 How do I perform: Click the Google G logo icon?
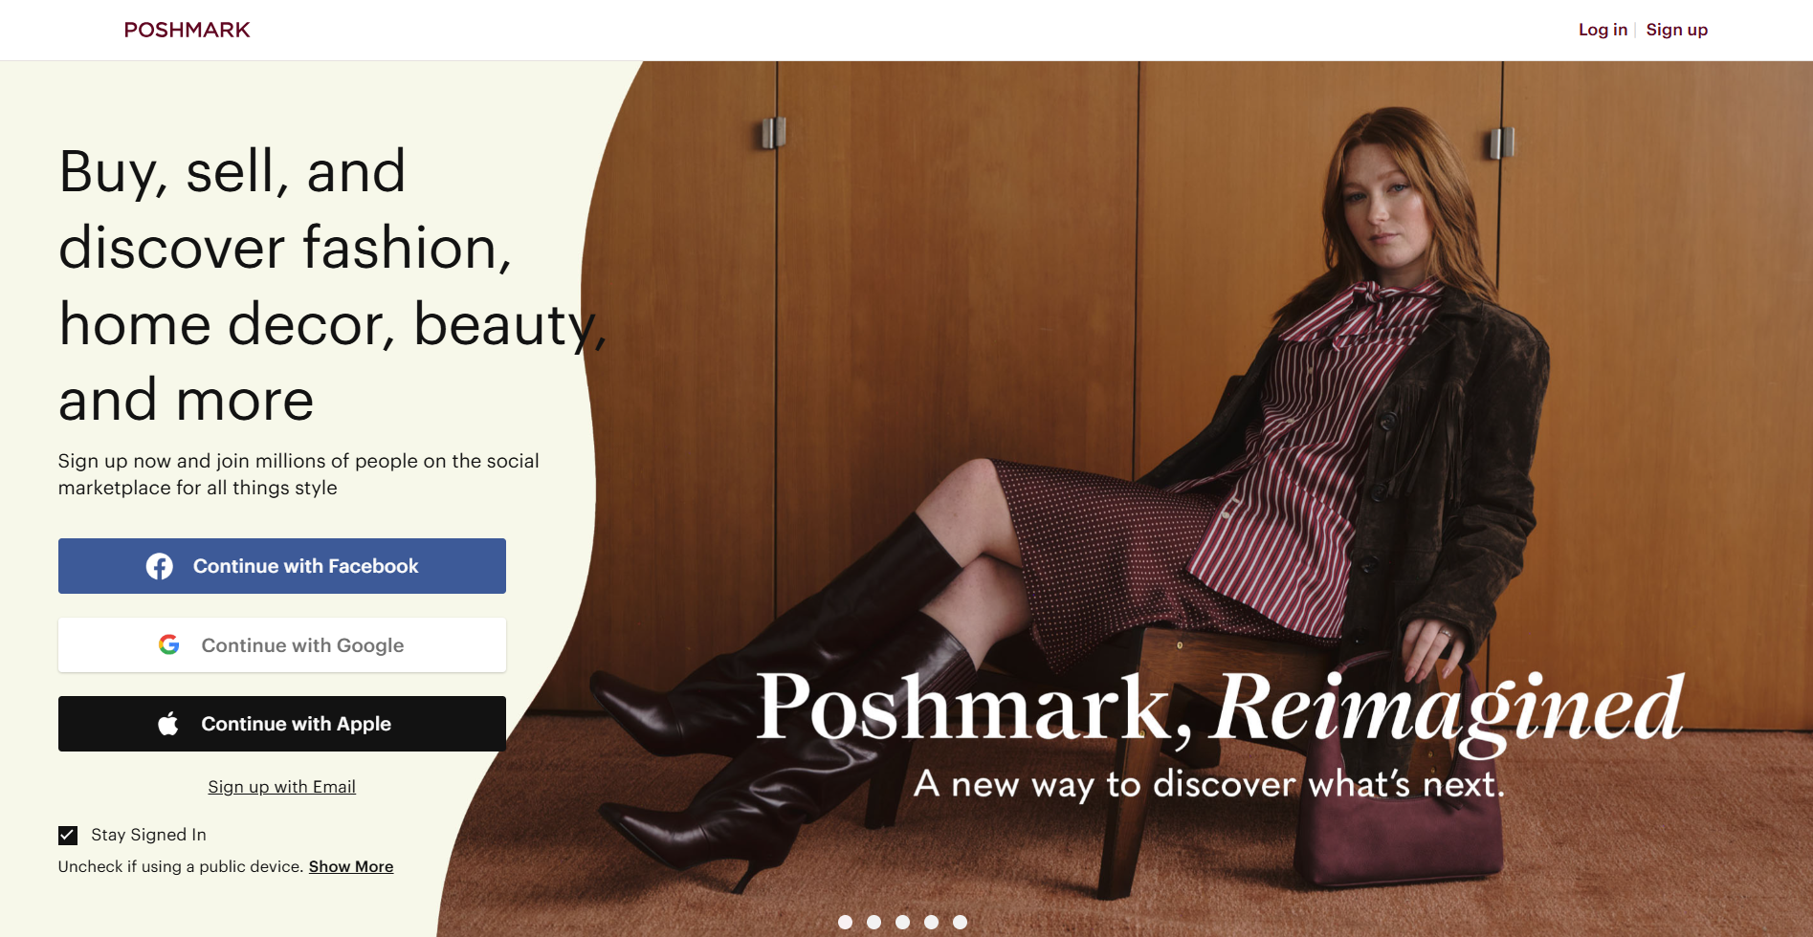point(169,644)
